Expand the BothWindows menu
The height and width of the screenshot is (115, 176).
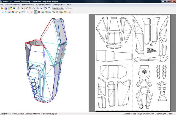[28, 5]
